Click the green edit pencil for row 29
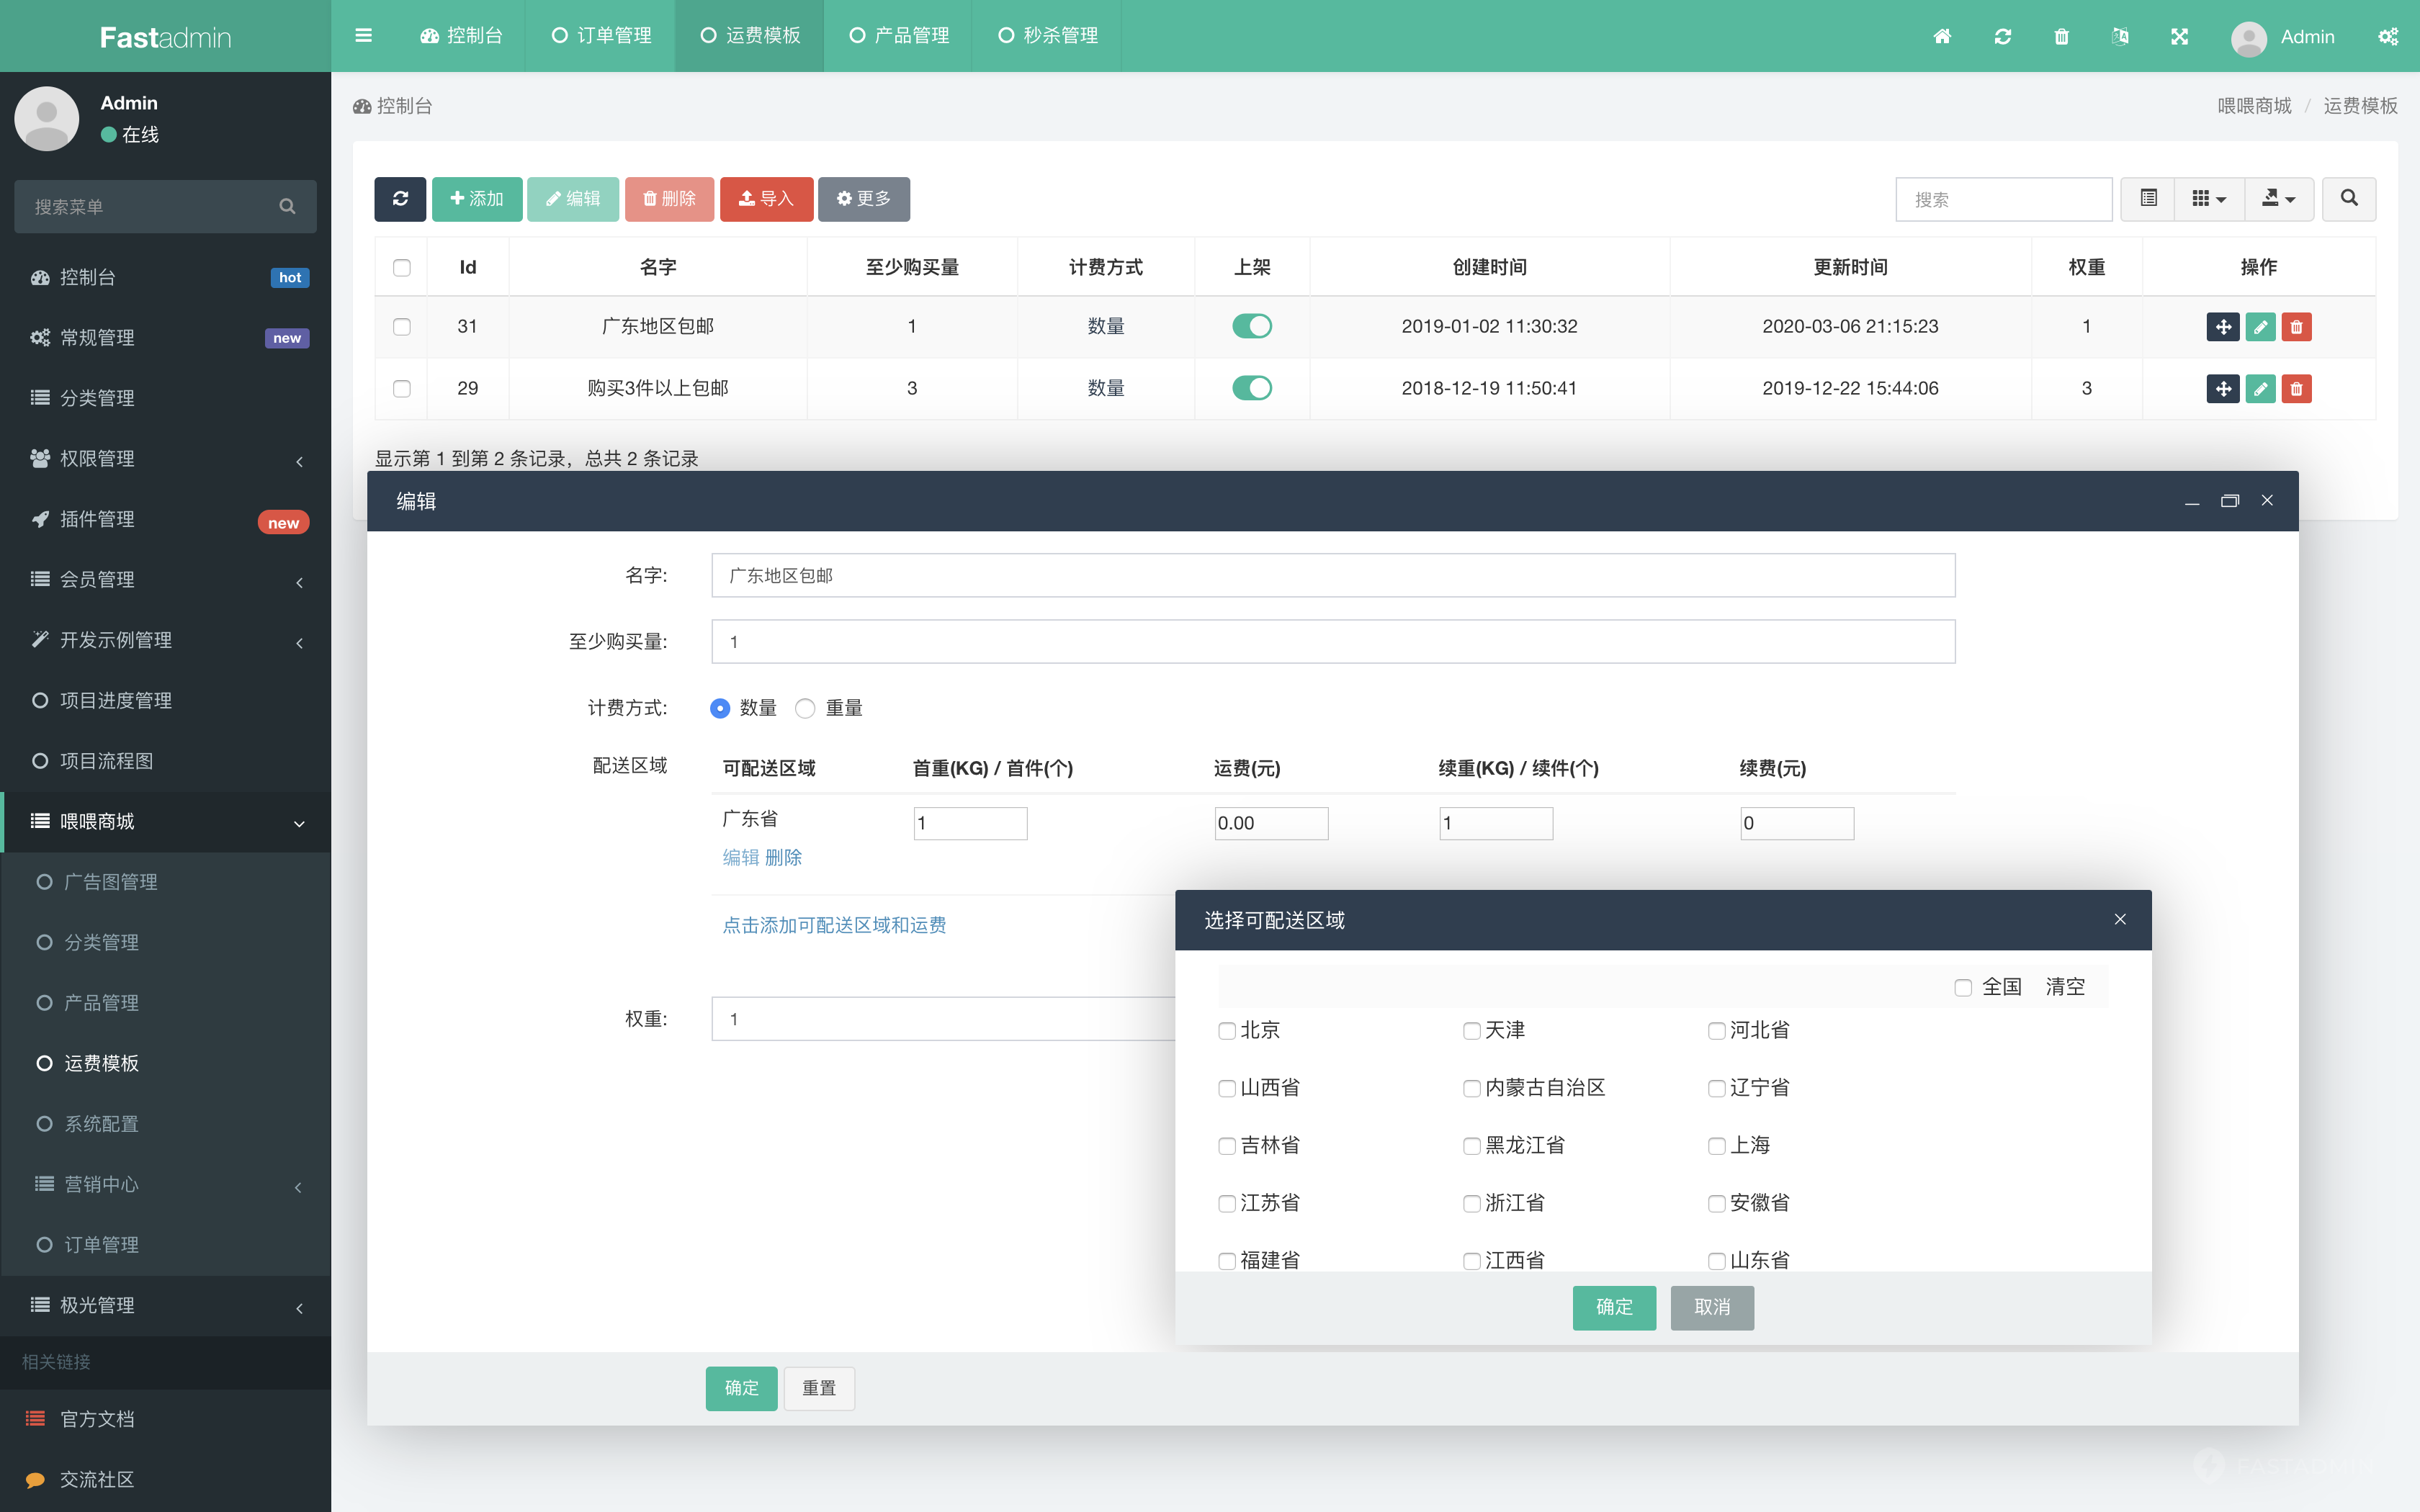This screenshot has height=1512, width=2420. (2260, 389)
